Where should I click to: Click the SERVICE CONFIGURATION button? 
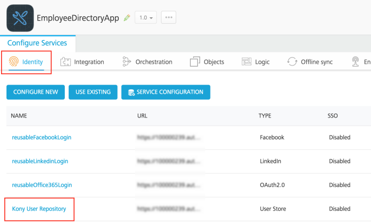[166, 92]
